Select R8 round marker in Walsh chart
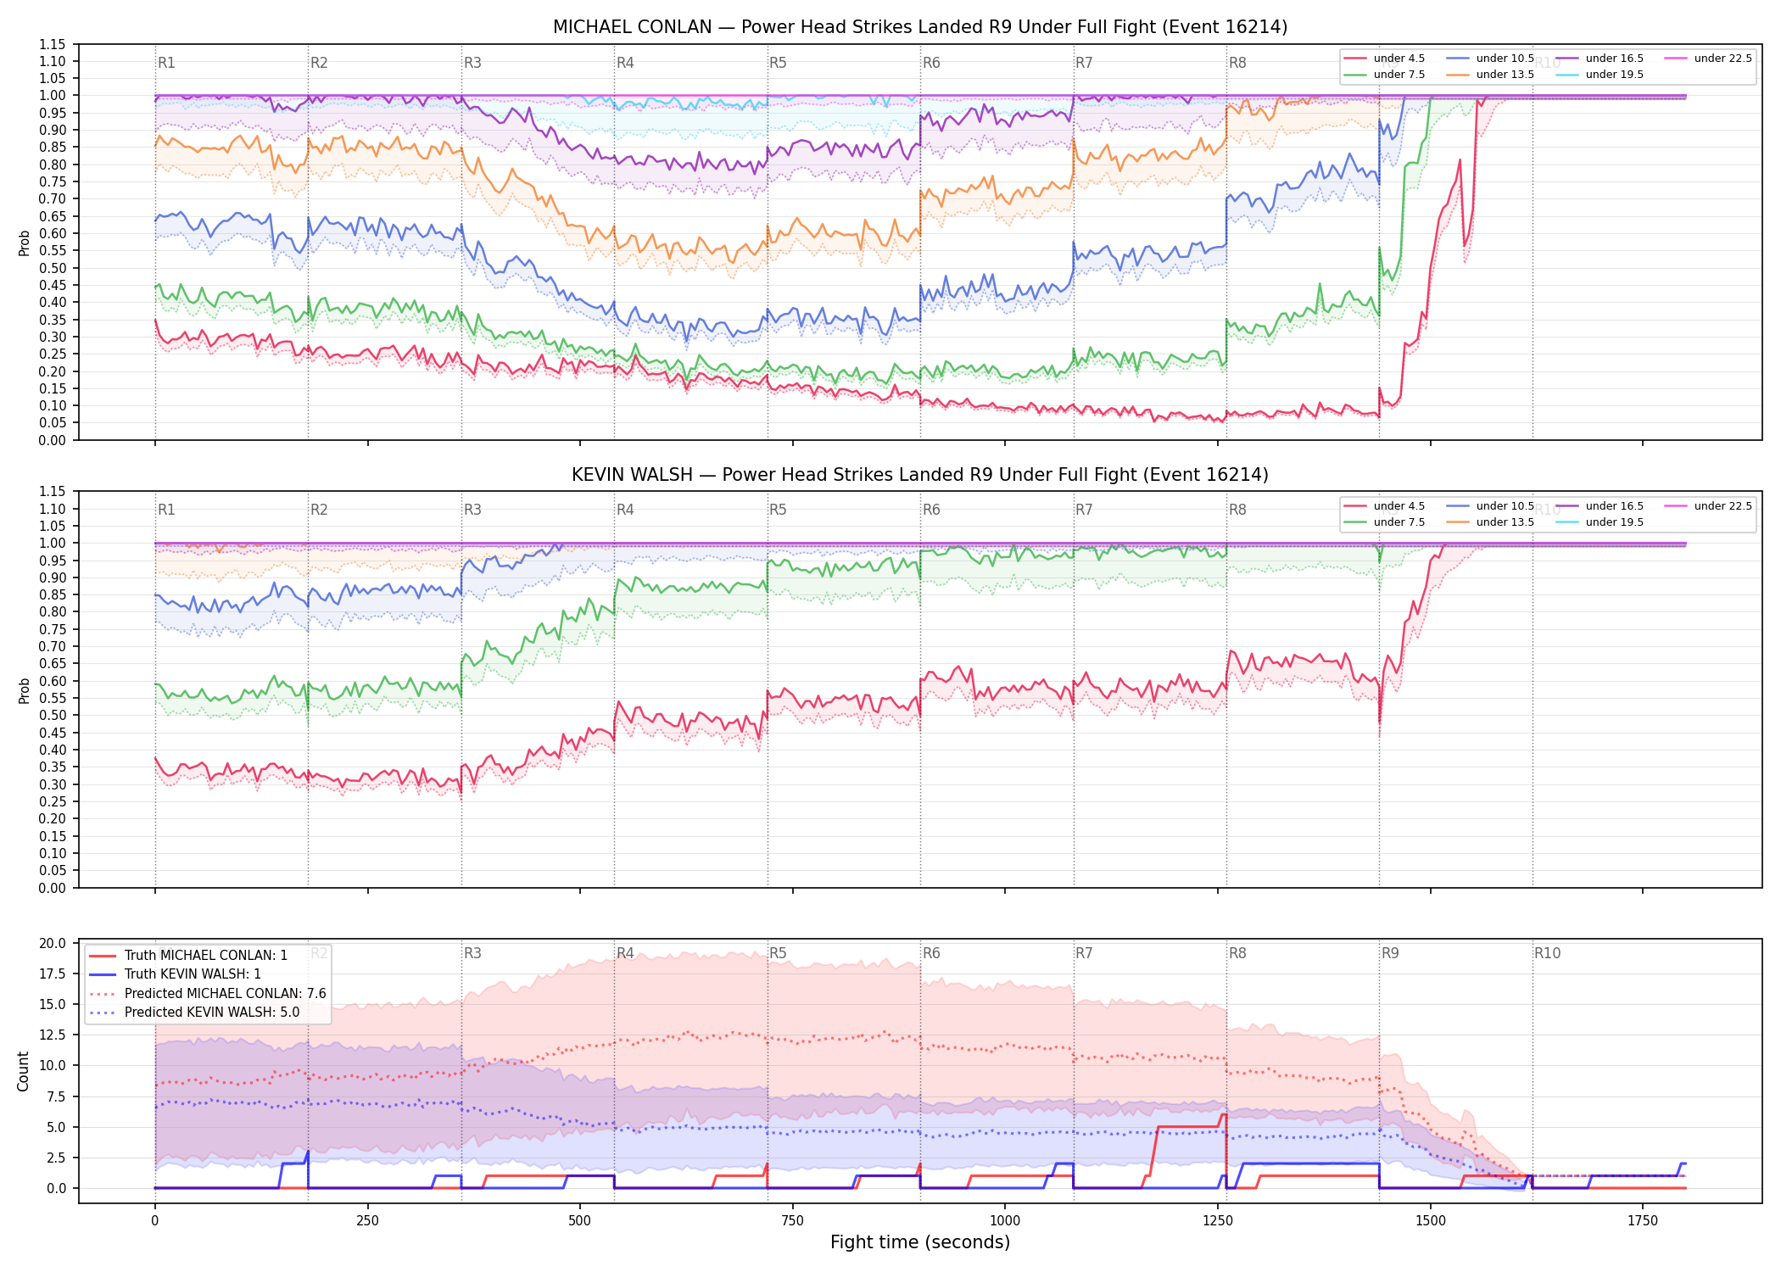The image size is (1781, 1272). [x=1237, y=510]
